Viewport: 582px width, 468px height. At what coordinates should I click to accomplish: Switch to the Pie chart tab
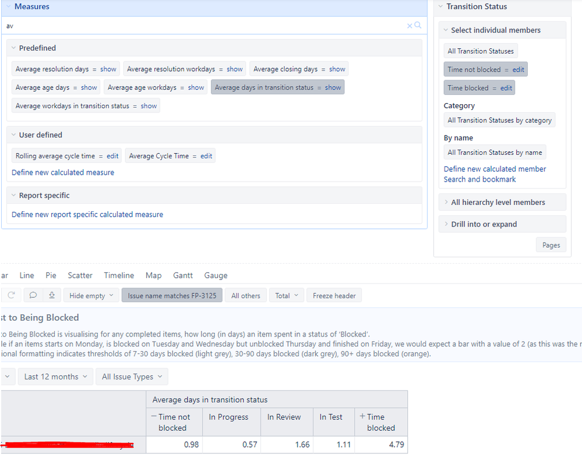(x=51, y=275)
